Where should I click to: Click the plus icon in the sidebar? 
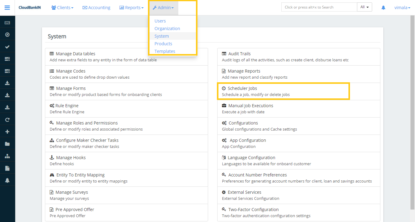[7, 131]
